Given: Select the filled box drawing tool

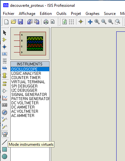Looking at the screenshot, I should point(5,149).
